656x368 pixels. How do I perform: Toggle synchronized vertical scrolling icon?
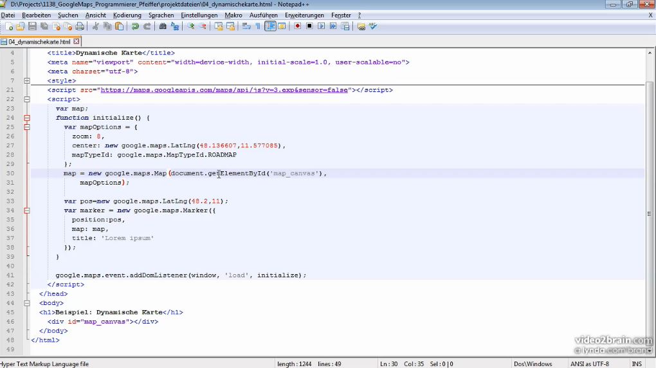click(x=219, y=26)
